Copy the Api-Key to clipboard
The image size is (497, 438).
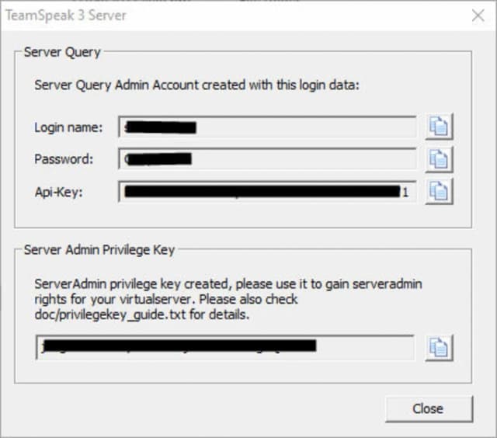click(439, 191)
